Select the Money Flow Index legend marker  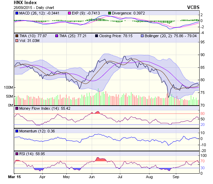pyautogui.click(x=16, y=108)
